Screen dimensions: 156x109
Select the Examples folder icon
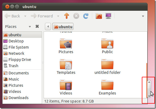pyautogui.click(x=107, y=85)
